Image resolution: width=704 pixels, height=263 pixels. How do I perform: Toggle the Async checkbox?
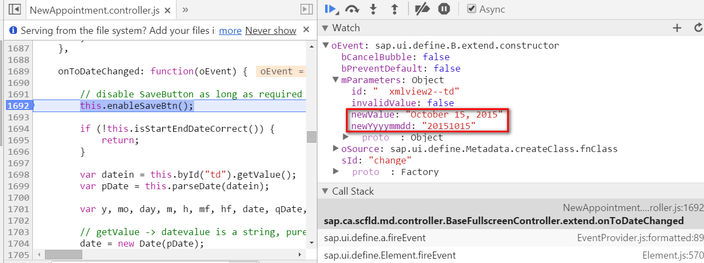pyautogui.click(x=472, y=9)
